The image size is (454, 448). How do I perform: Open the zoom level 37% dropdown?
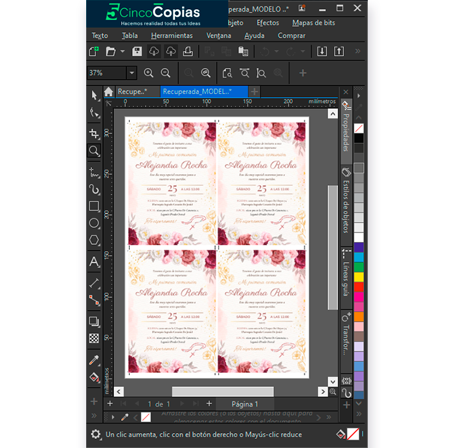click(131, 73)
